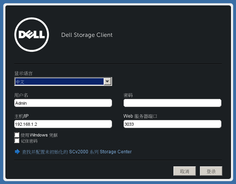This screenshot has height=184, width=236.
Task: Click the Dell Storage Client title text
Action: click(x=87, y=35)
